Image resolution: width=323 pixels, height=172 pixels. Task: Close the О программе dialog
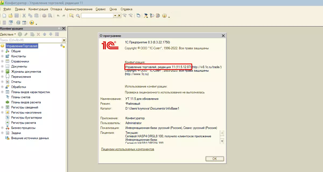[x=223, y=36]
